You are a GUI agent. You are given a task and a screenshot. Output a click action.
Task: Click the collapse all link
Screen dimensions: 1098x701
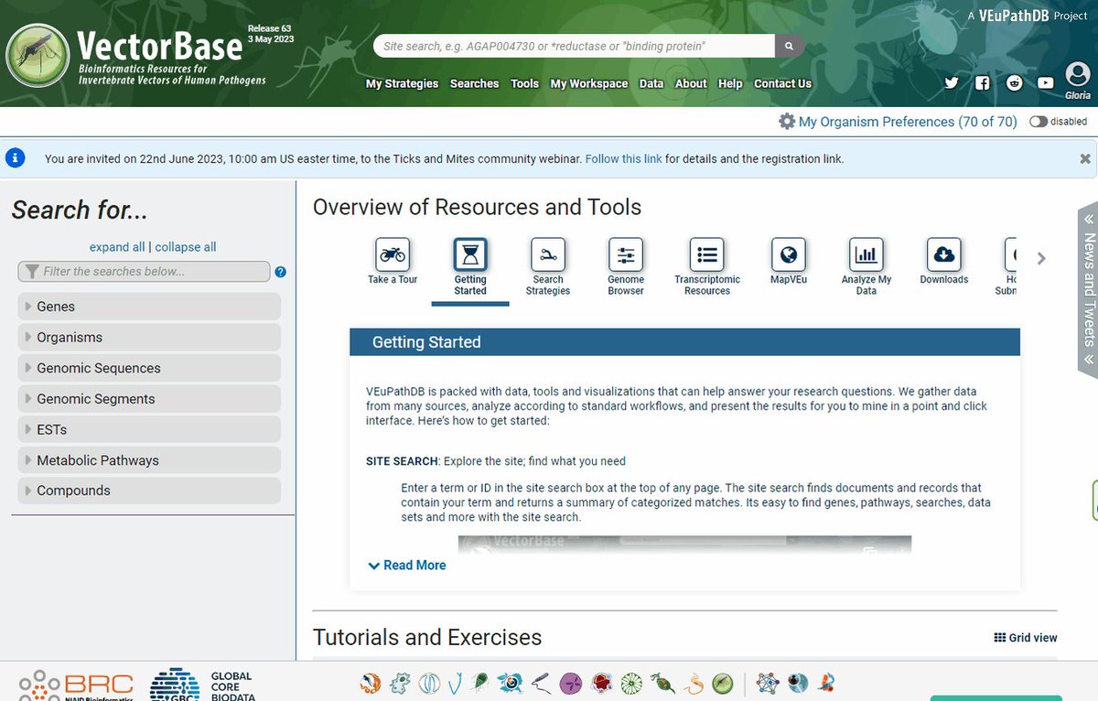186,247
